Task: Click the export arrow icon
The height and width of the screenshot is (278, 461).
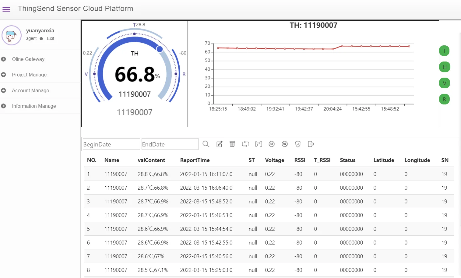Action: point(311,144)
